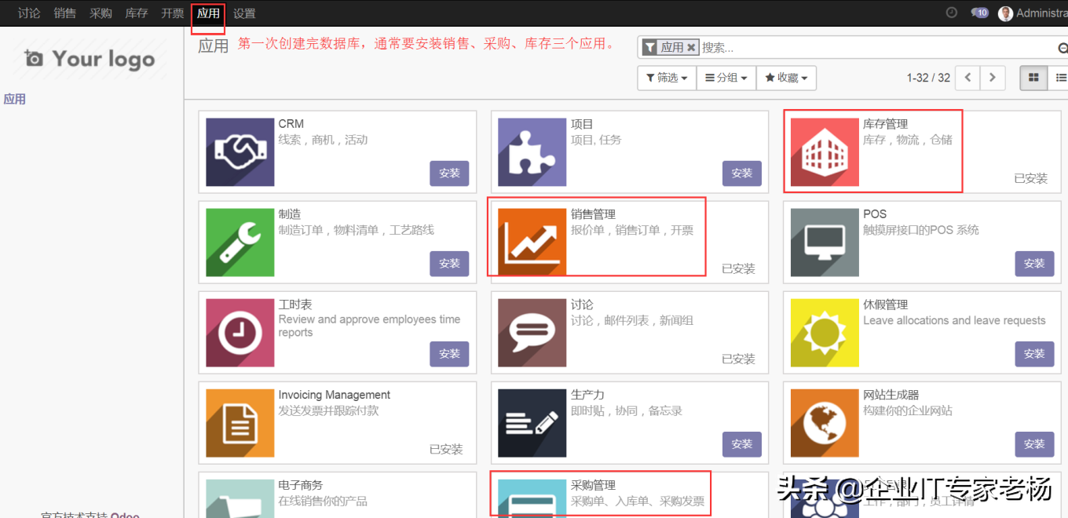Click the POS monitor icon

click(825, 243)
